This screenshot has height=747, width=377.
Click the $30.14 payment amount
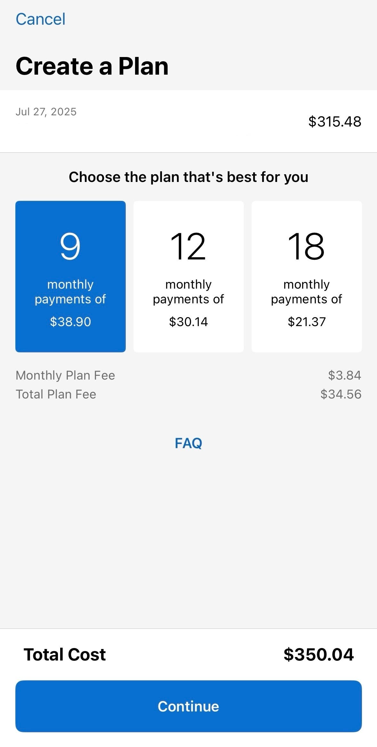188,322
